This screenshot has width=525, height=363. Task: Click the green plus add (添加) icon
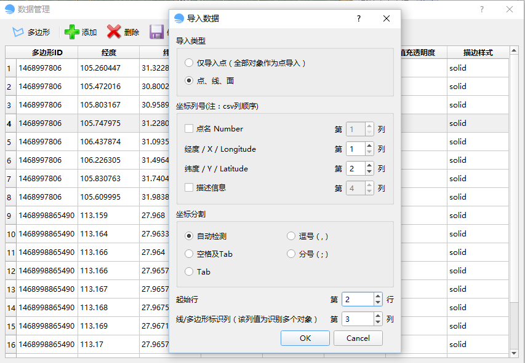pyautogui.click(x=72, y=32)
